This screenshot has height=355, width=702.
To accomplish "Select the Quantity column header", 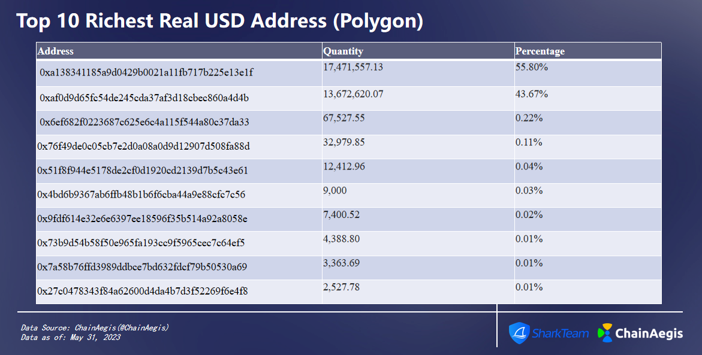I will (x=343, y=51).
